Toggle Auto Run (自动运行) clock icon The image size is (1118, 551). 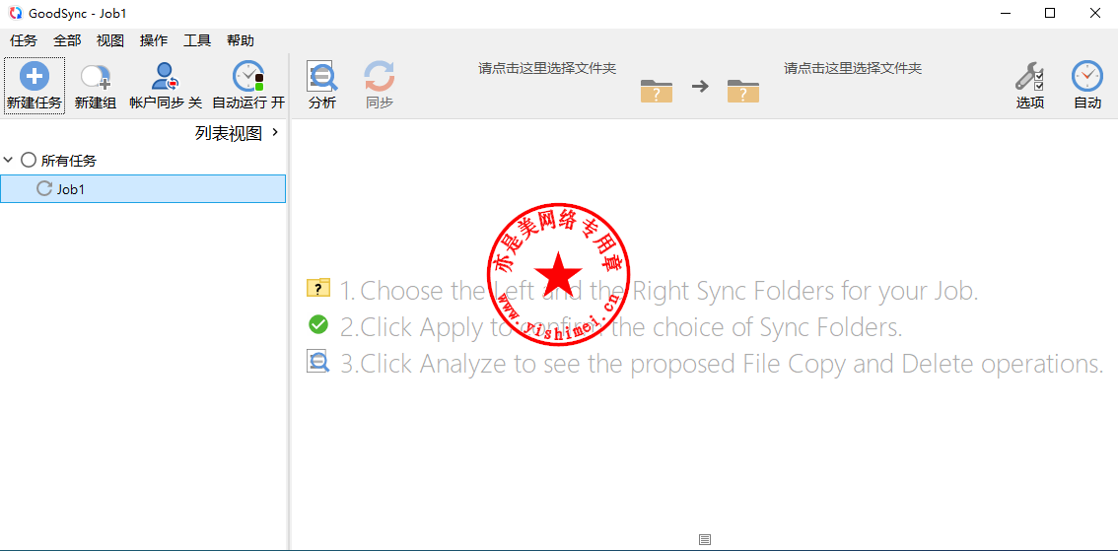point(248,76)
